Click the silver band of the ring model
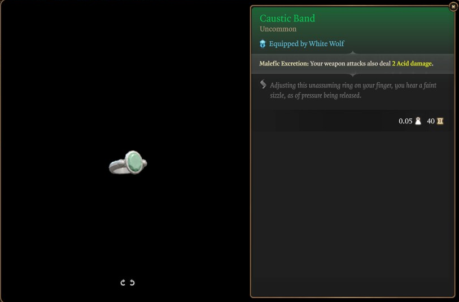The width and height of the screenshot is (459, 302). [117, 168]
